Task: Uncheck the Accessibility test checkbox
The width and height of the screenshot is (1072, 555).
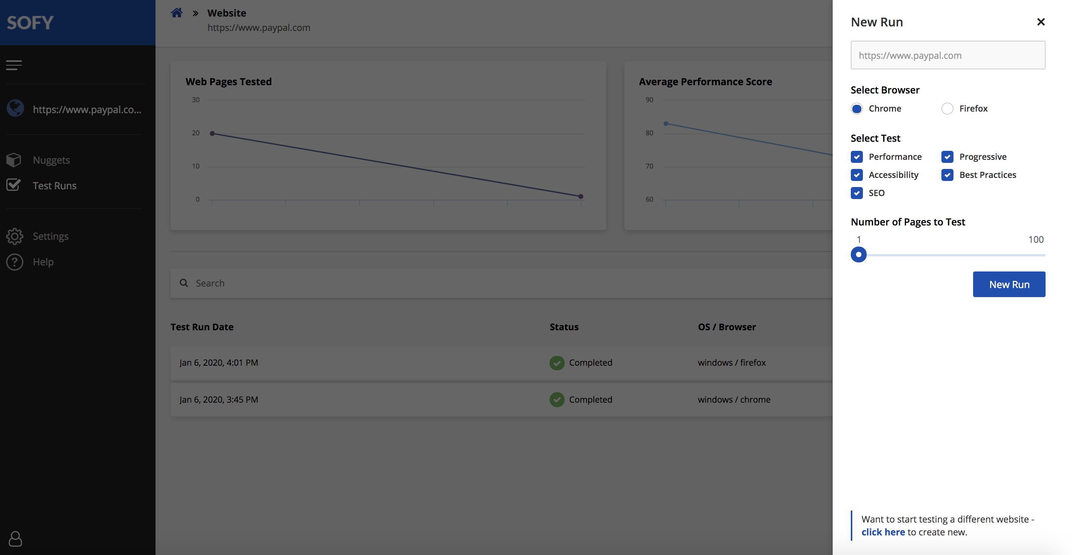Action: coord(856,175)
